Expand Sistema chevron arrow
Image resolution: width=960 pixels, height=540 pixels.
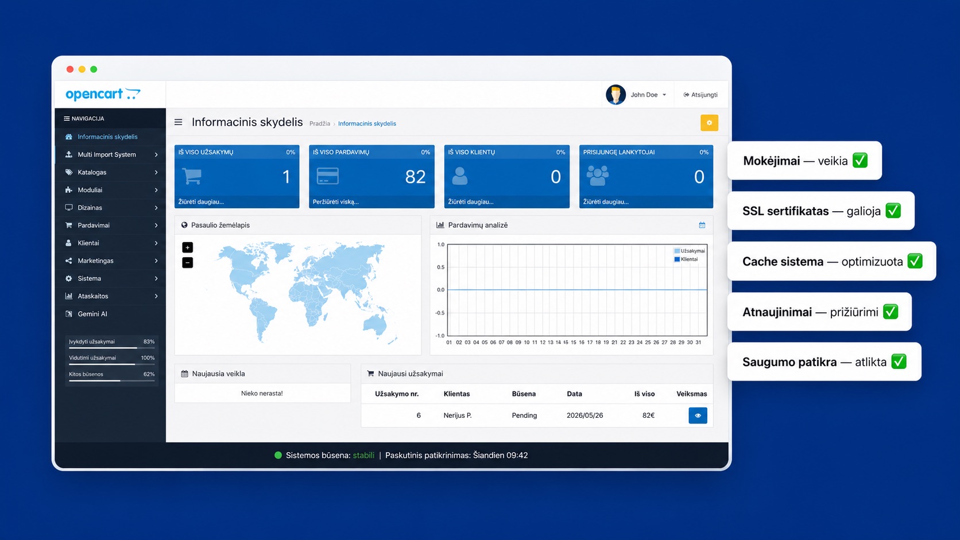(x=156, y=279)
